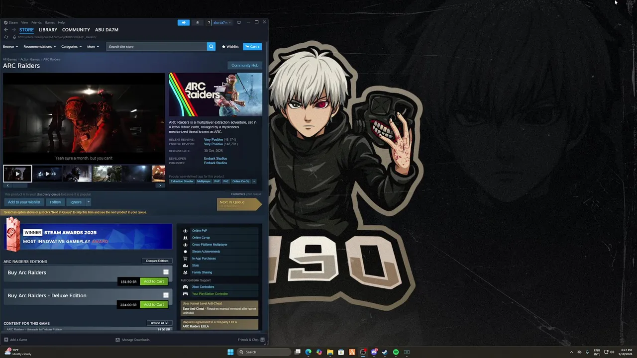Click the store search magnifier button
The height and width of the screenshot is (358, 637).
(211, 46)
